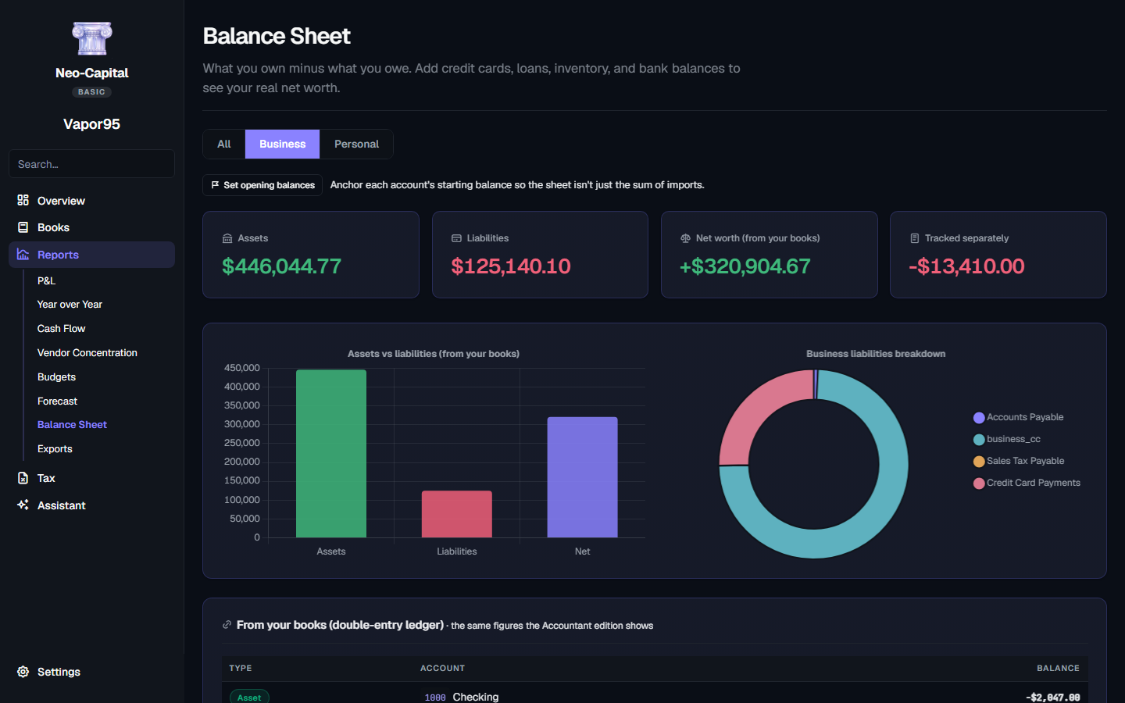Click the Books ledger icon
Image resolution: width=1125 pixels, height=703 pixels.
click(x=23, y=227)
